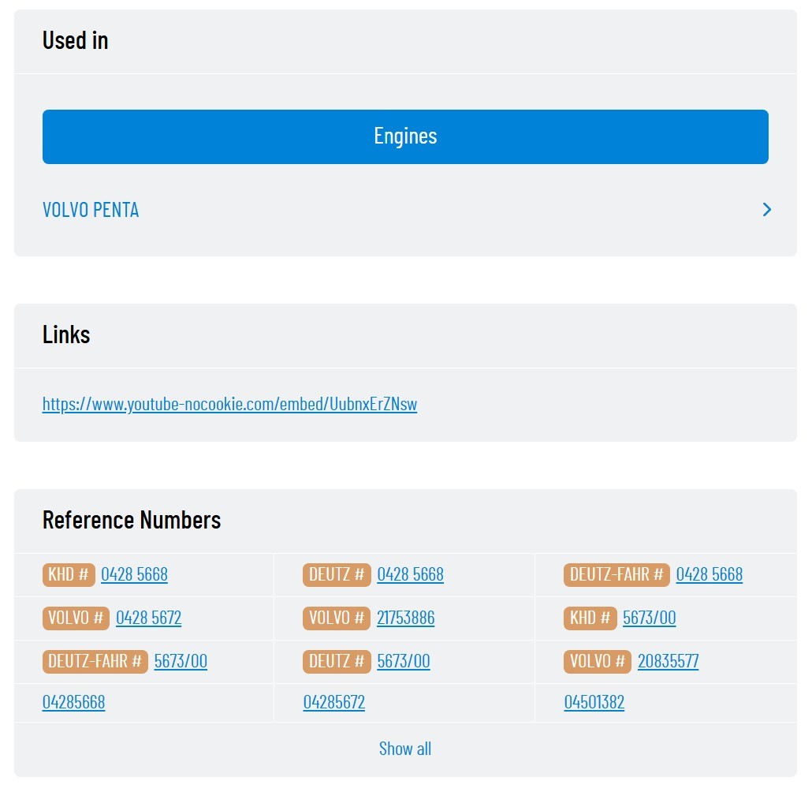The height and width of the screenshot is (807, 812).
Task: Open DEUTZ reference 0428 5668
Action: [410, 574]
